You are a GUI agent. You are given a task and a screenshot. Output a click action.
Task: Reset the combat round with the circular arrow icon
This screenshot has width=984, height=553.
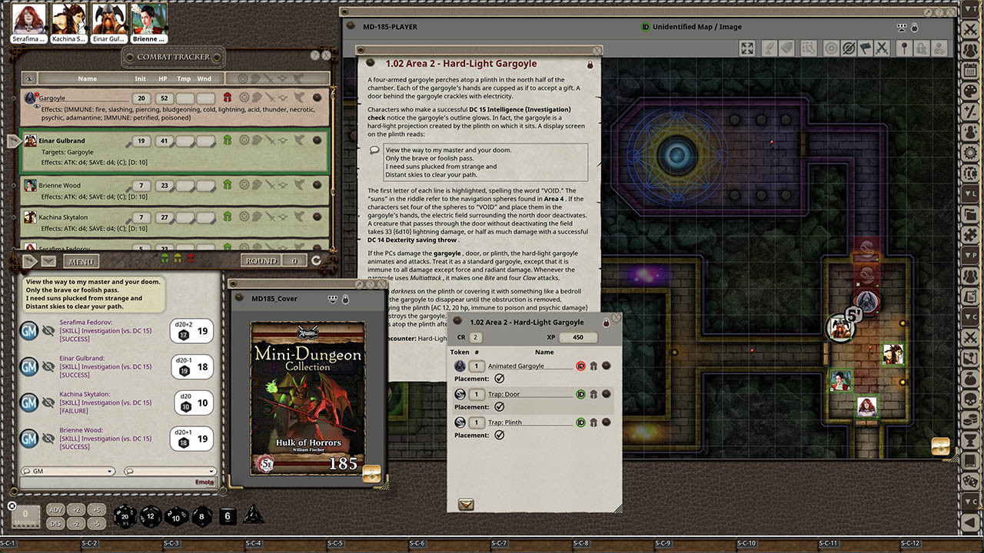[317, 261]
